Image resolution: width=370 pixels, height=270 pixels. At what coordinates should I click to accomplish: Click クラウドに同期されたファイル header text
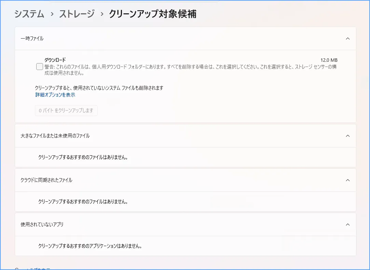click(46, 180)
